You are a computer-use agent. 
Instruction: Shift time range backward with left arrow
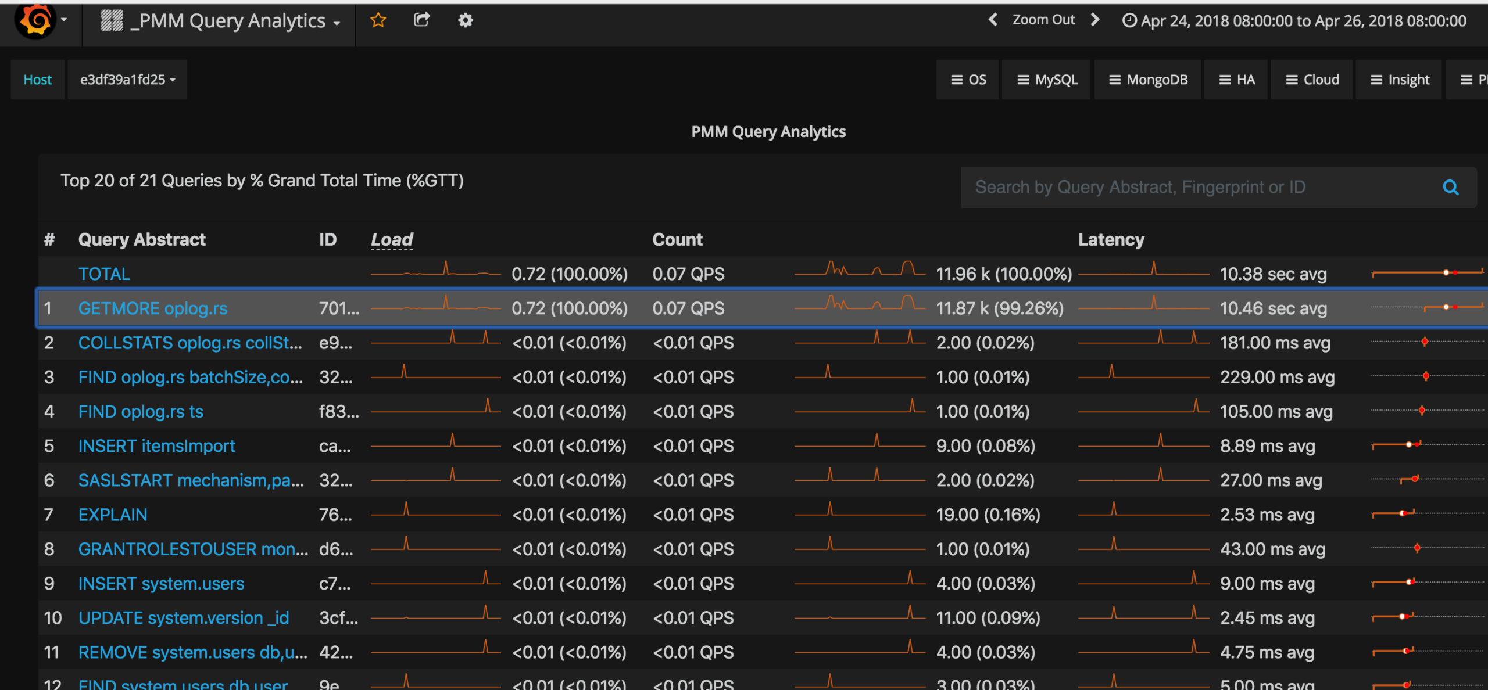tap(993, 20)
